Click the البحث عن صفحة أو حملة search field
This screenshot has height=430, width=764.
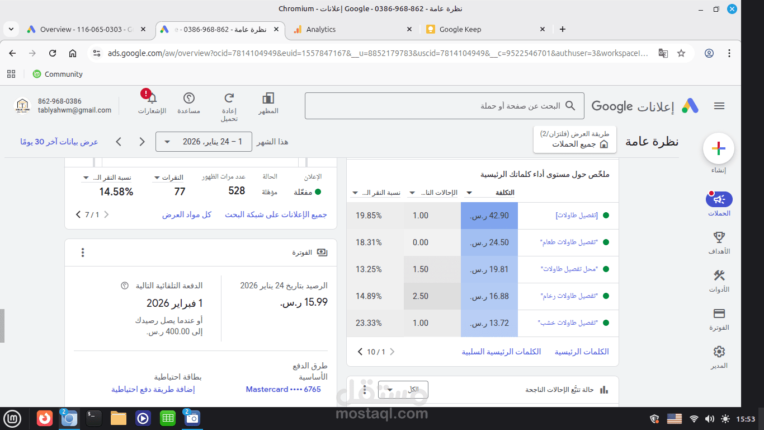click(444, 106)
